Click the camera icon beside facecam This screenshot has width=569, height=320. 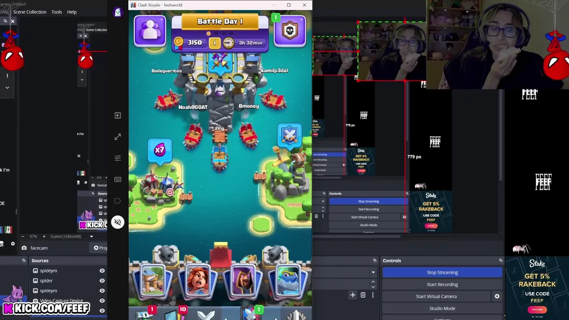[x=24, y=248]
